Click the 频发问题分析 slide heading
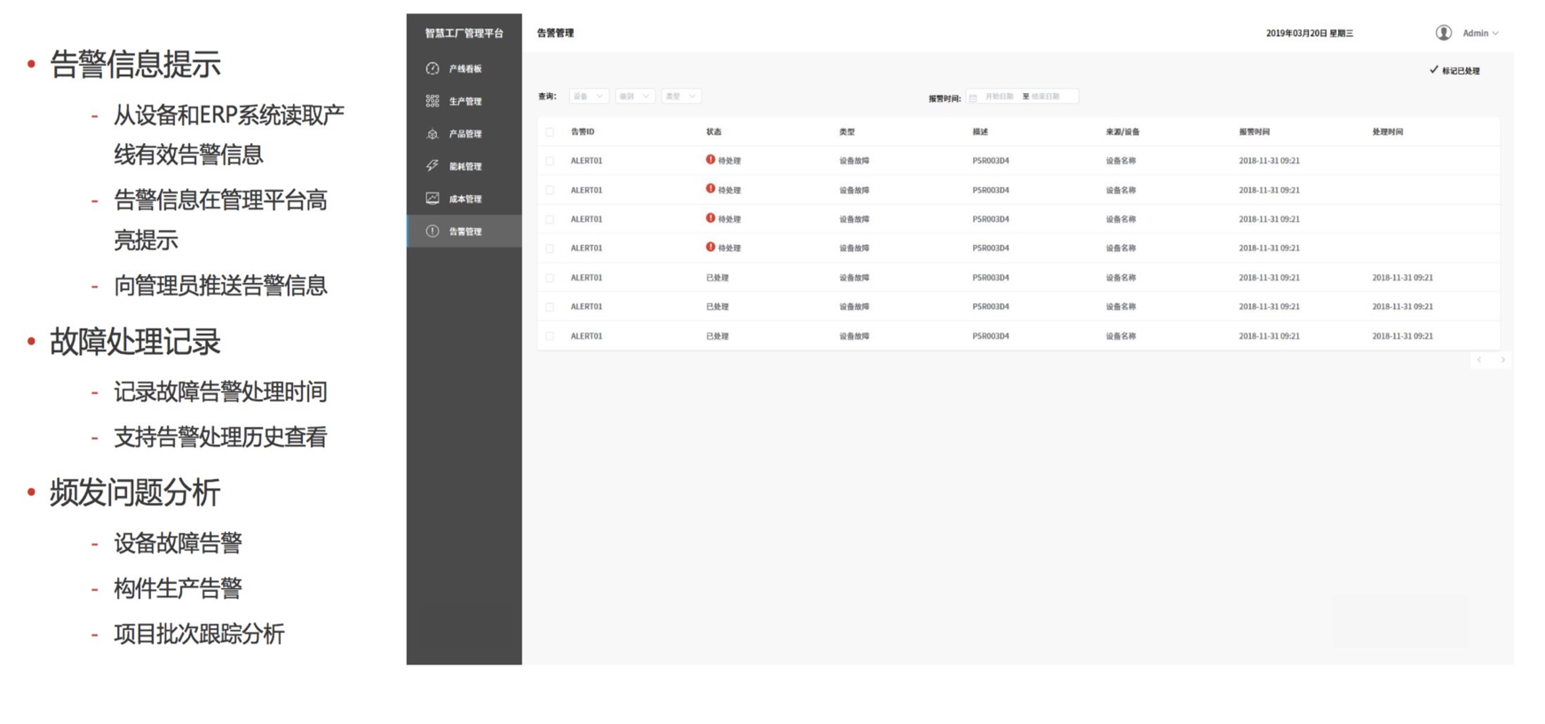 click(135, 492)
